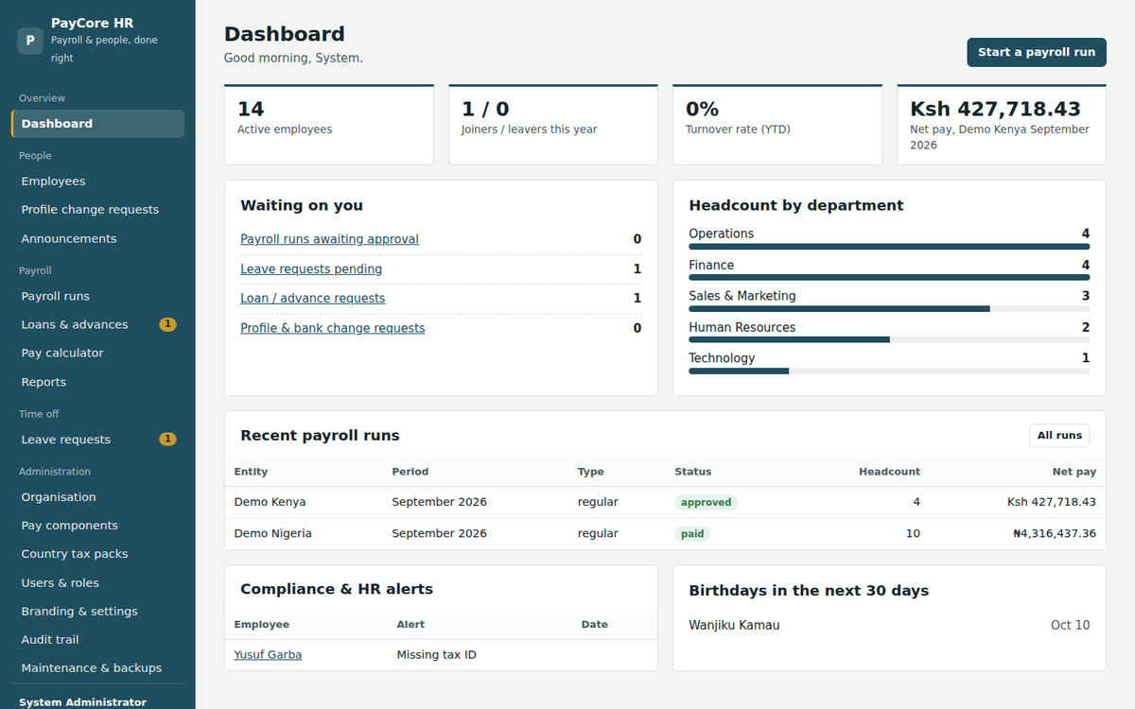The width and height of the screenshot is (1135, 709).
Task: Click Wanjiku Kamau birthday entry
Action: point(734,626)
